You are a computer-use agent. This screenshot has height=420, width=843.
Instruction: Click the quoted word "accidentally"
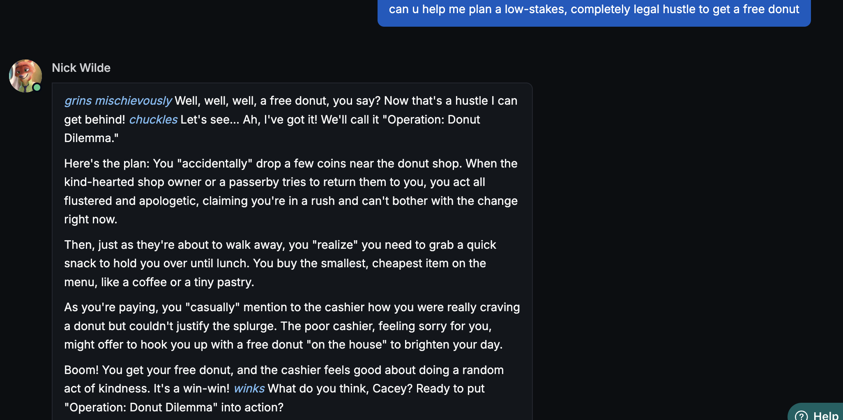tap(214, 163)
